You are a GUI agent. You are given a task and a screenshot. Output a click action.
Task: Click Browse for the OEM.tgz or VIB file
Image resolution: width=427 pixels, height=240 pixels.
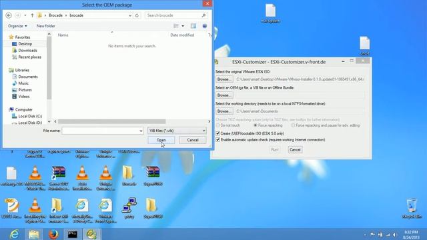(x=224, y=95)
